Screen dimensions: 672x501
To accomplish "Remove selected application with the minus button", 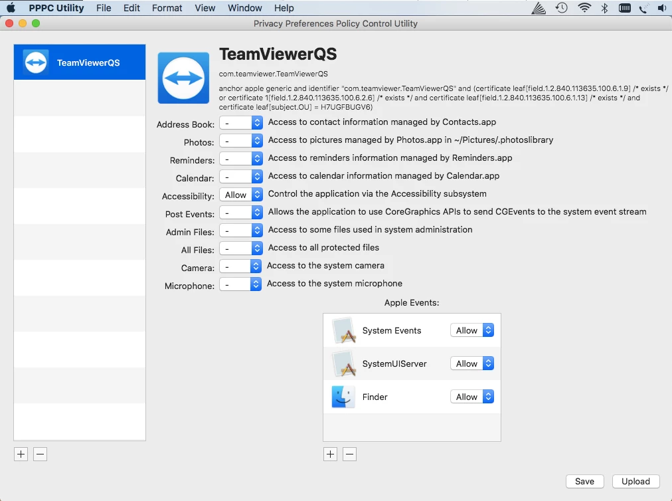I will (41, 454).
